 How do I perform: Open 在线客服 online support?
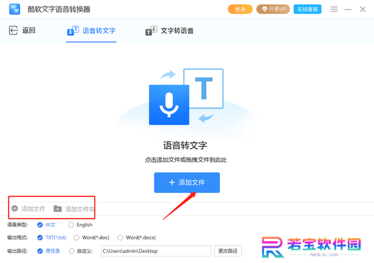pos(307,9)
